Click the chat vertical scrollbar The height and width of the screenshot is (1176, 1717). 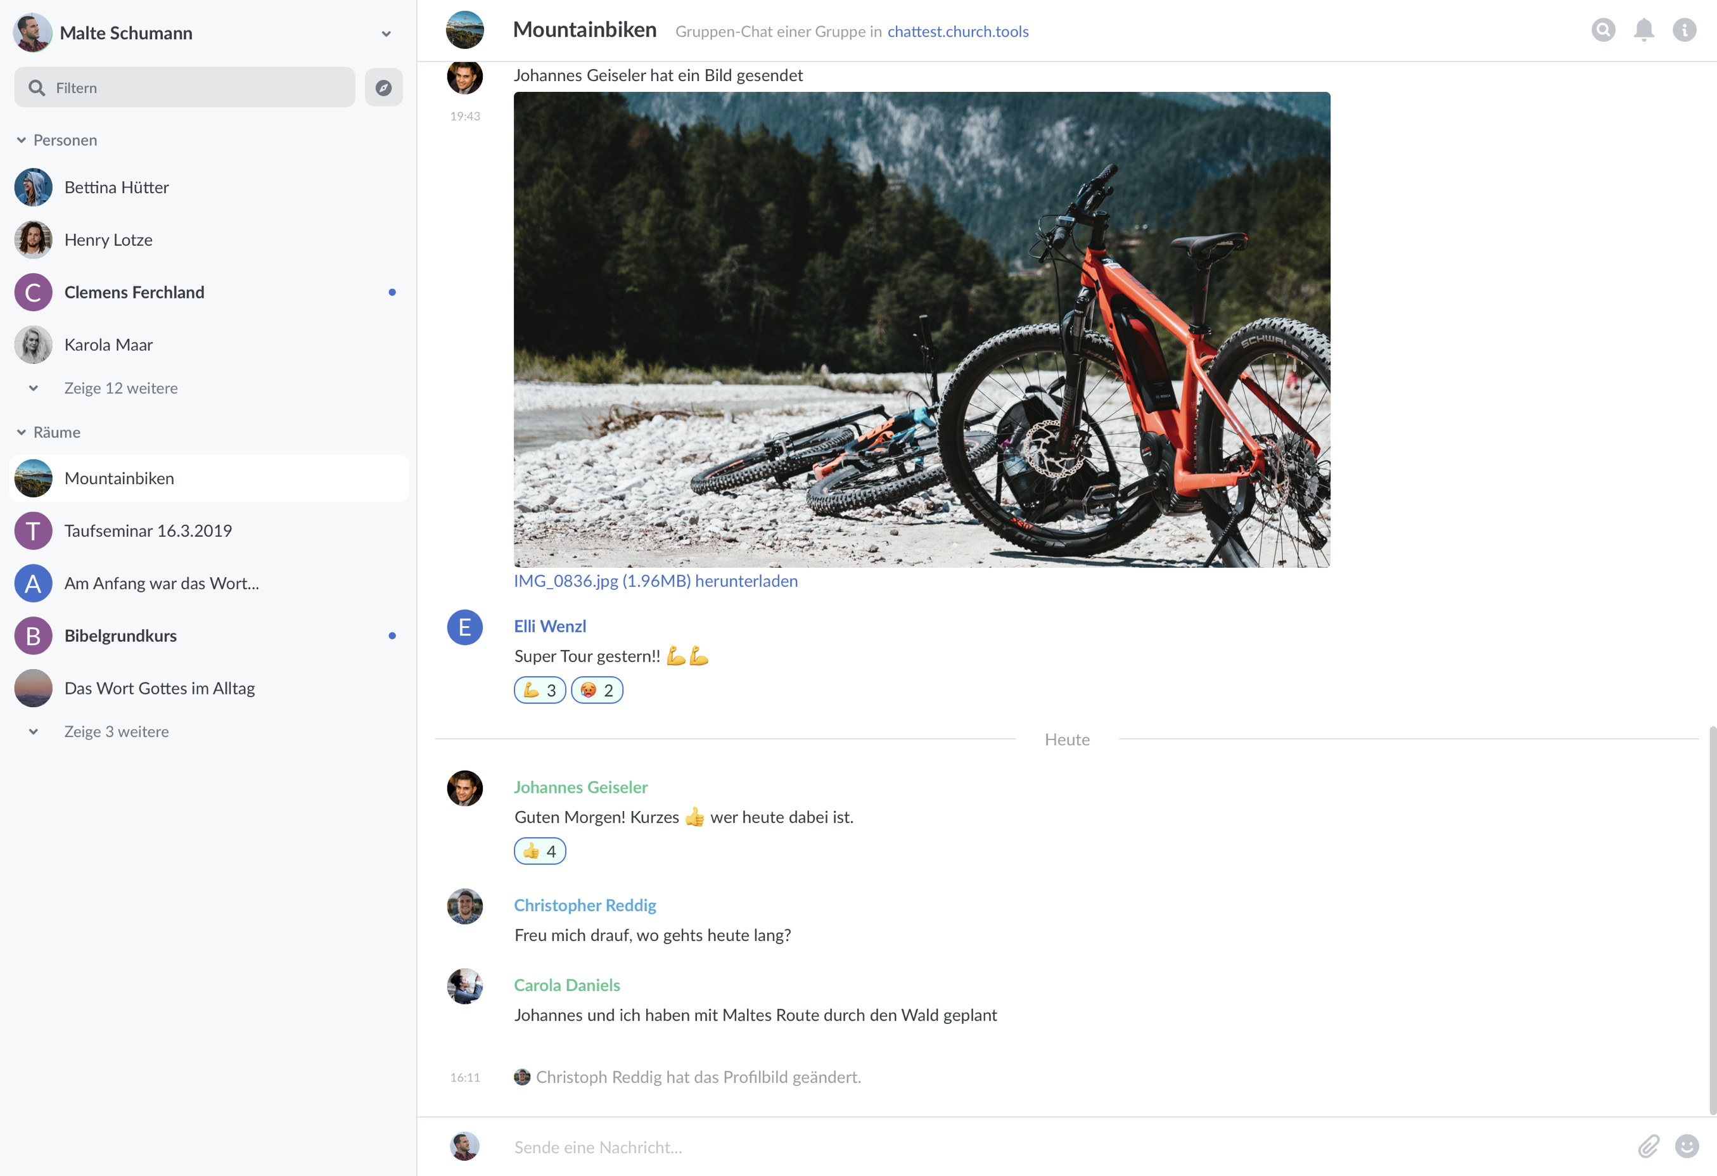click(1712, 919)
